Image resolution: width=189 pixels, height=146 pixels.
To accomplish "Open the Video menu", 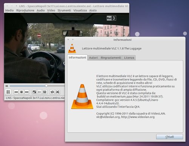I will (x=51, y=10).
